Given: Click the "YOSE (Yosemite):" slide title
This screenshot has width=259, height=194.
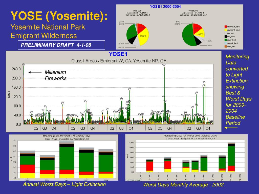Looking at the screenshot, I should tap(59, 16).
